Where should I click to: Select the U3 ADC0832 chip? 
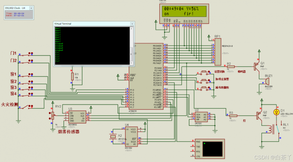click(77, 117)
